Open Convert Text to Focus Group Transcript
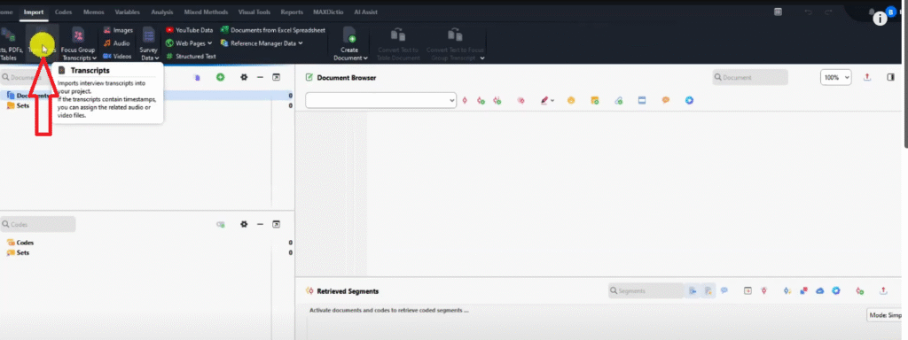This screenshot has width=908, height=340. pyautogui.click(x=455, y=43)
